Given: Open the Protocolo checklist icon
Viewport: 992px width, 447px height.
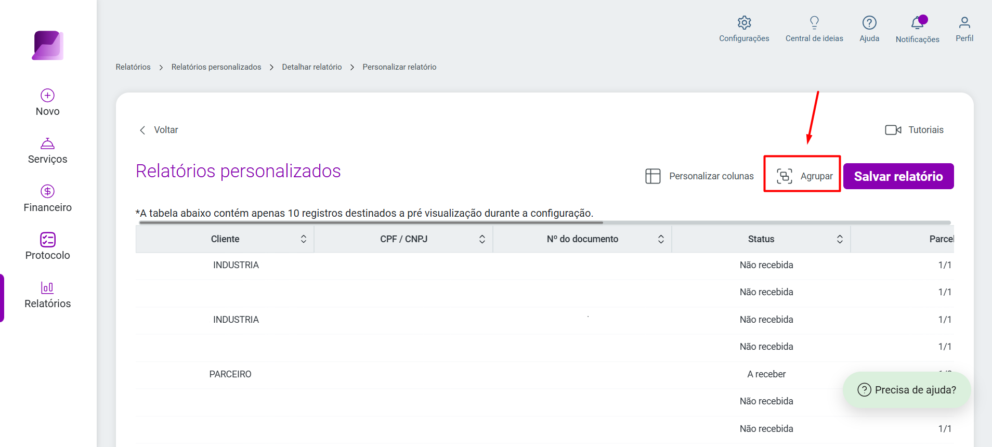Looking at the screenshot, I should tap(48, 240).
